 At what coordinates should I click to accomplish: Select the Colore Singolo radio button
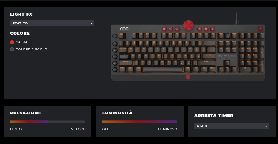12,49
